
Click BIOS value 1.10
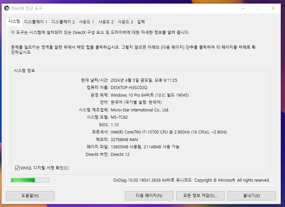pyautogui.click(x=115, y=125)
